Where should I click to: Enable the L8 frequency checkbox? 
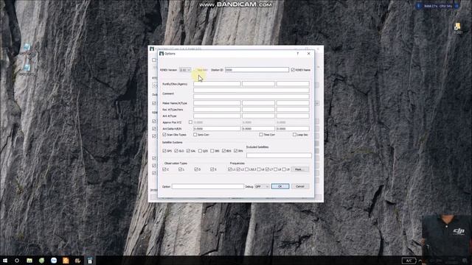click(x=276, y=169)
